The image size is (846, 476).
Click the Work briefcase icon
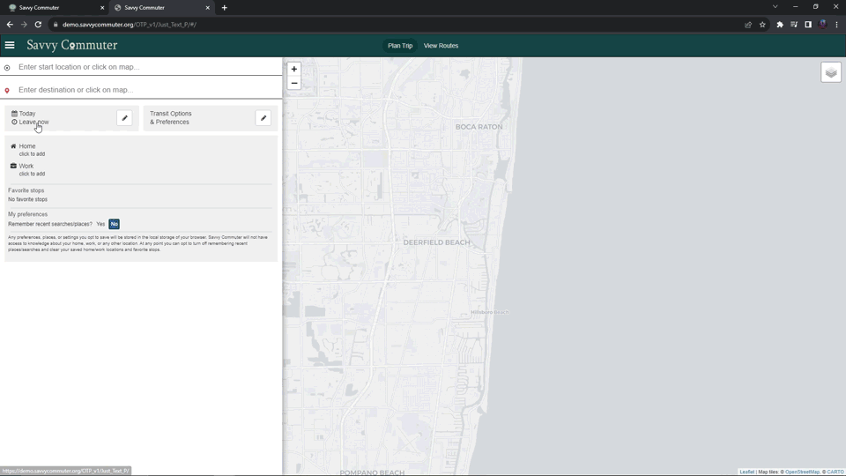(x=13, y=166)
